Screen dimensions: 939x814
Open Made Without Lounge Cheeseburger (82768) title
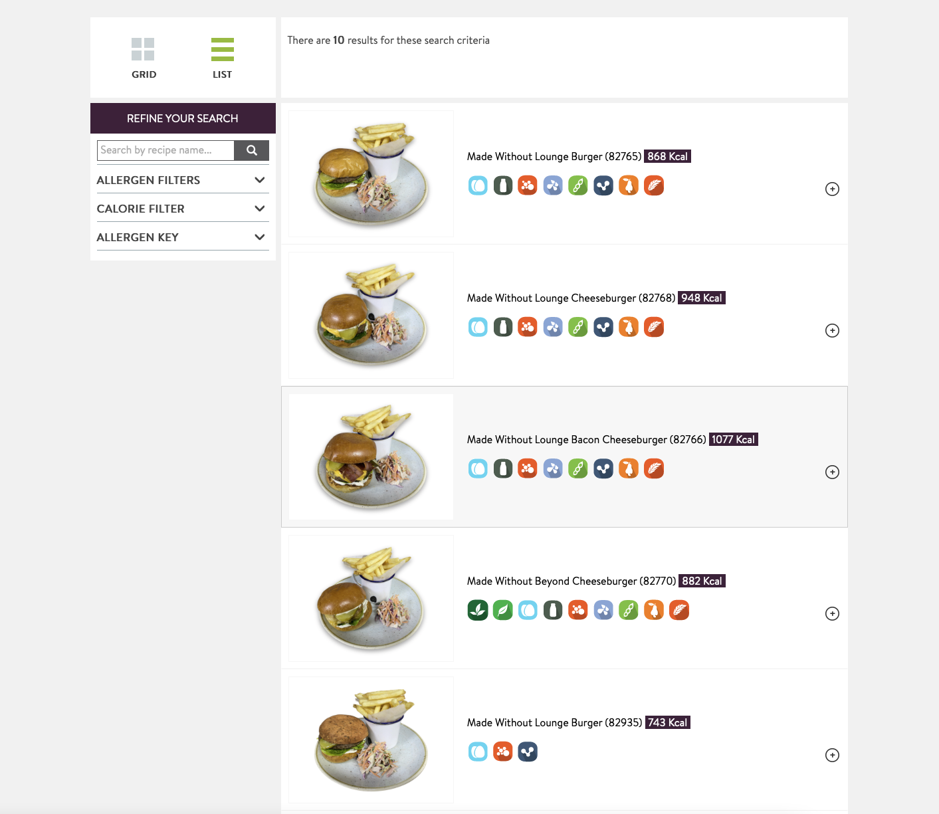point(571,298)
